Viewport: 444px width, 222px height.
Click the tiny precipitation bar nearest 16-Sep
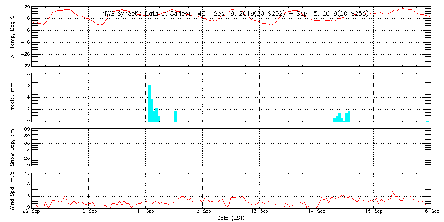coord(428,121)
